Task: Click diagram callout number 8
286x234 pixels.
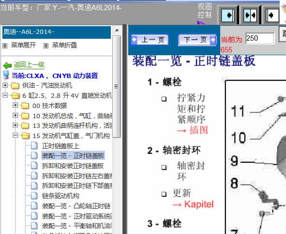Action: pyautogui.click(x=235, y=183)
